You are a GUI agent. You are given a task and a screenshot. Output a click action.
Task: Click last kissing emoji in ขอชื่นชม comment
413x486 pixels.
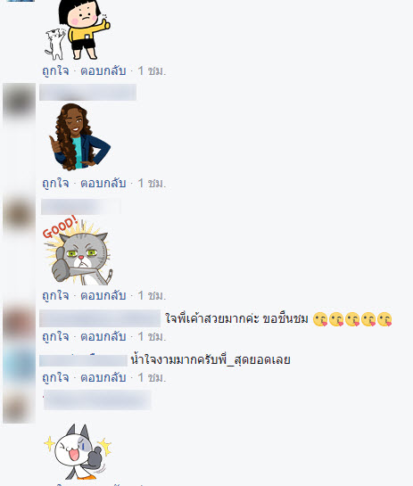coord(384,319)
